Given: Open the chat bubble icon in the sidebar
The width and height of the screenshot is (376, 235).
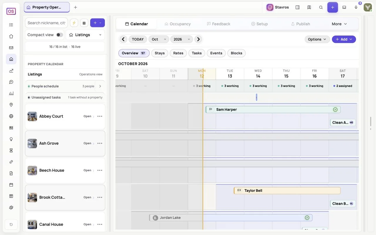Looking at the screenshot, I should (x=11, y=82).
